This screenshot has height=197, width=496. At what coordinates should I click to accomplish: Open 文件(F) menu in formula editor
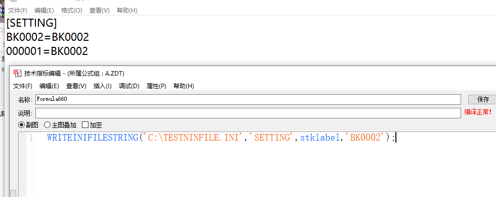(23, 86)
